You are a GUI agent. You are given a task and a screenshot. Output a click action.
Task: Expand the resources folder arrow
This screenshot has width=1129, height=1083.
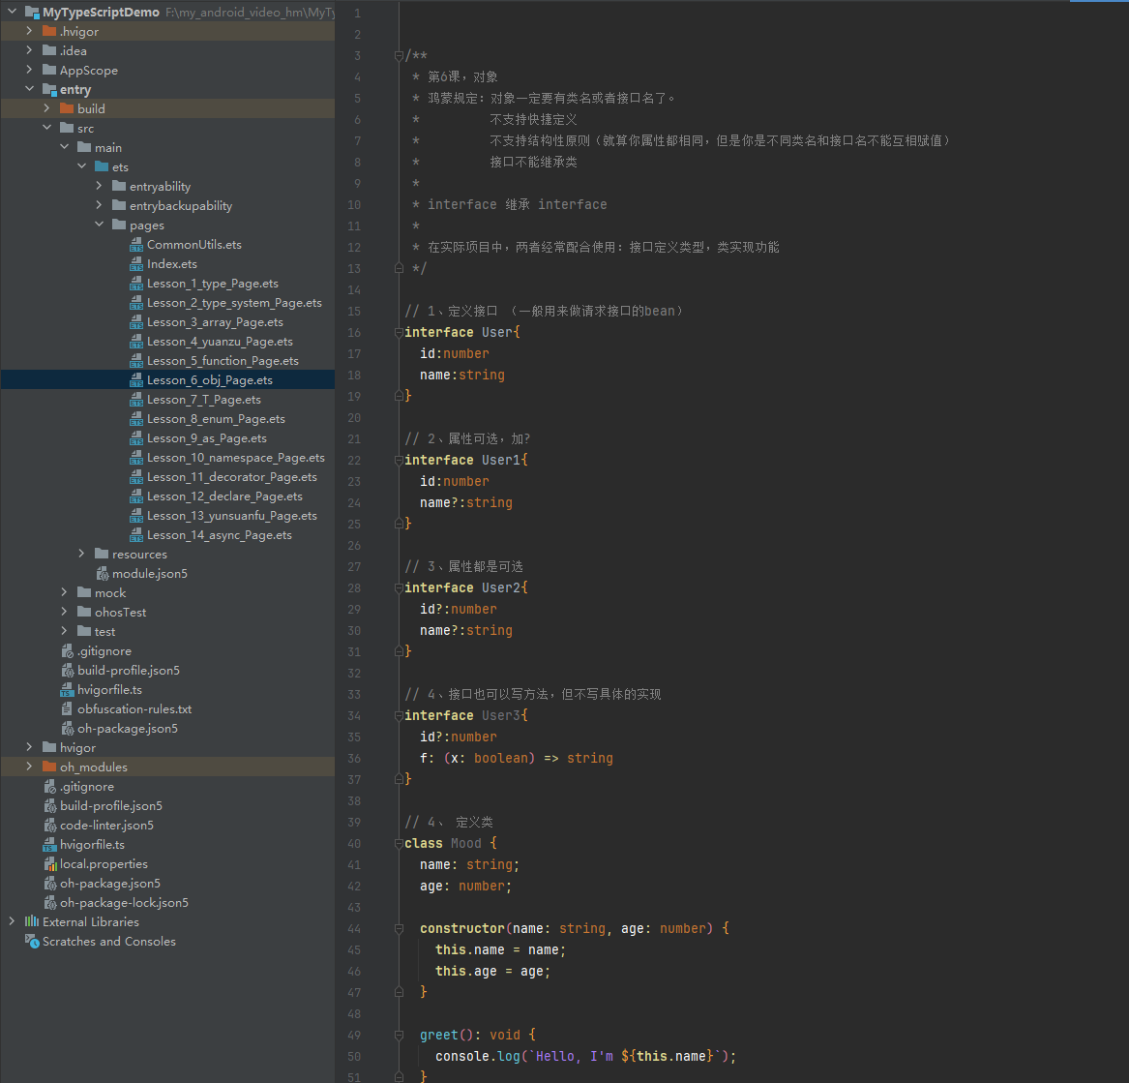[81, 554]
